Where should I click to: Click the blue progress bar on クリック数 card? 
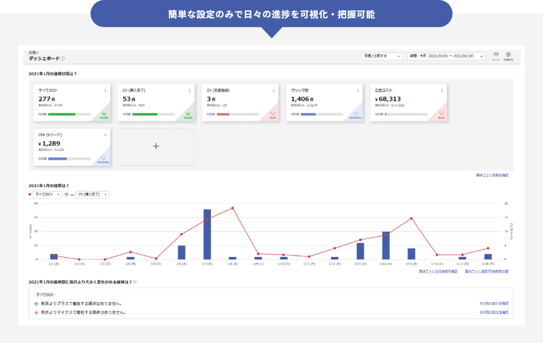pyautogui.click(x=308, y=114)
